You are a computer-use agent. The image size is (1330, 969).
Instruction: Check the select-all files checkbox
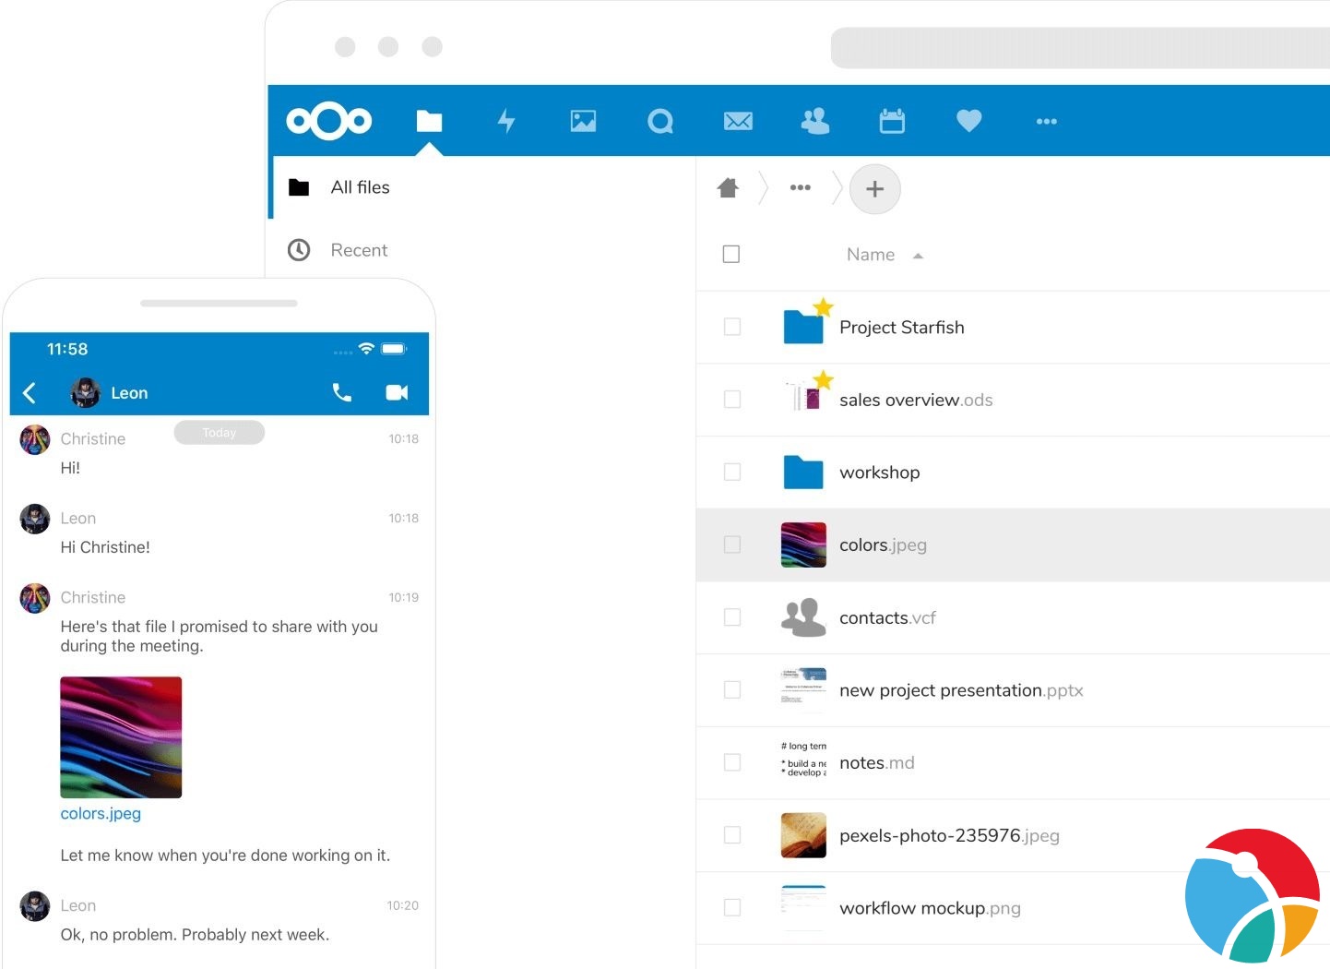(731, 254)
